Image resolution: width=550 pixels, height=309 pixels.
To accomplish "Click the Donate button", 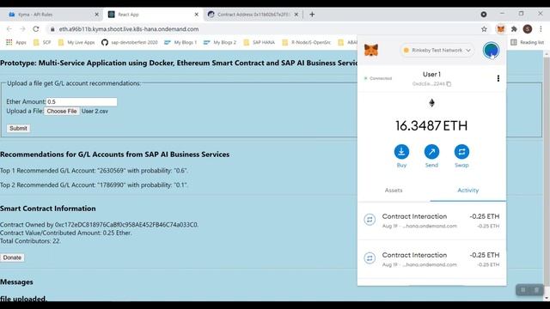I will pos(12,257).
